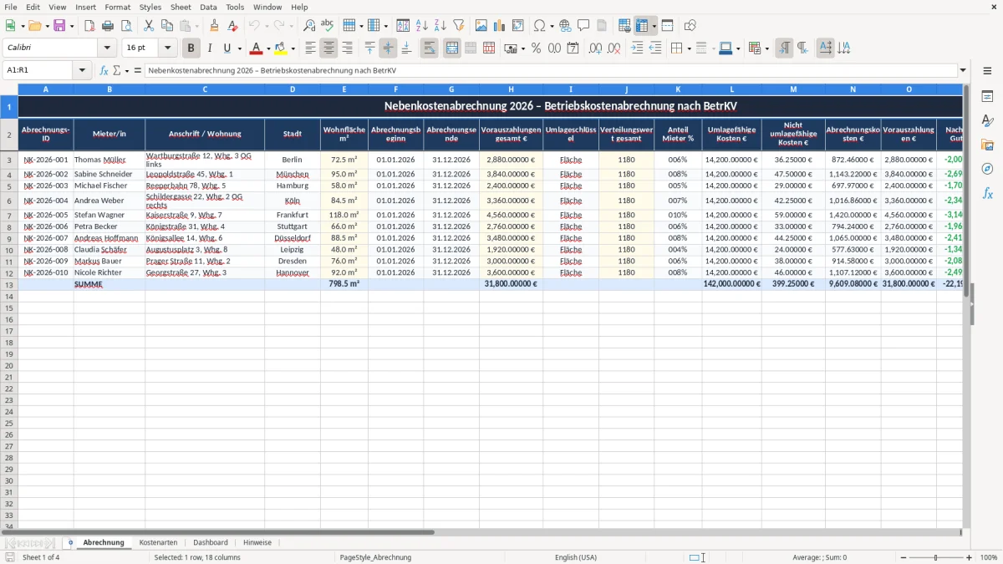The image size is (1003, 564).
Task: Open the Print Preview icon
Action: click(125, 26)
